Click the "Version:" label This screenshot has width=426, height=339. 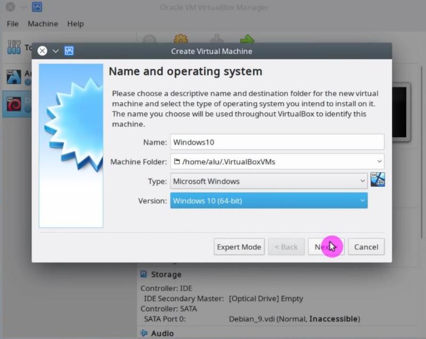[152, 201]
